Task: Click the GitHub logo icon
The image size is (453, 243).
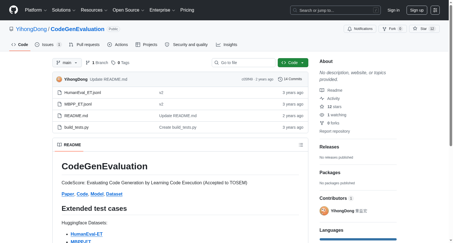Action: click(x=14, y=10)
